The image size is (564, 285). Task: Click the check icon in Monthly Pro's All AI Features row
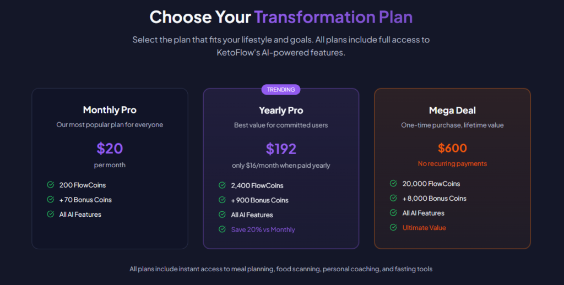point(50,214)
